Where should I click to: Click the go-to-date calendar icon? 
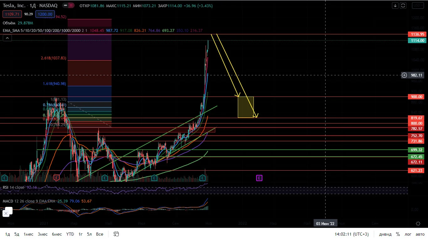116,234
